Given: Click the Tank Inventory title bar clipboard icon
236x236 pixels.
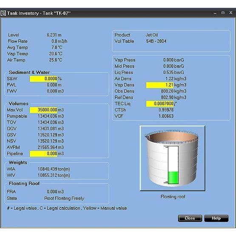Looking at the screenshot, I should pos(3,13).
